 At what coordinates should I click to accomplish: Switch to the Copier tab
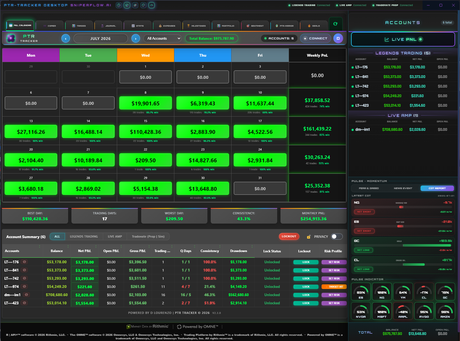50,26
